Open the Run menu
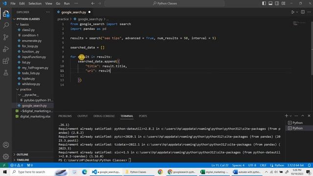Screen dimensions: 313x176 coord(67,3)
